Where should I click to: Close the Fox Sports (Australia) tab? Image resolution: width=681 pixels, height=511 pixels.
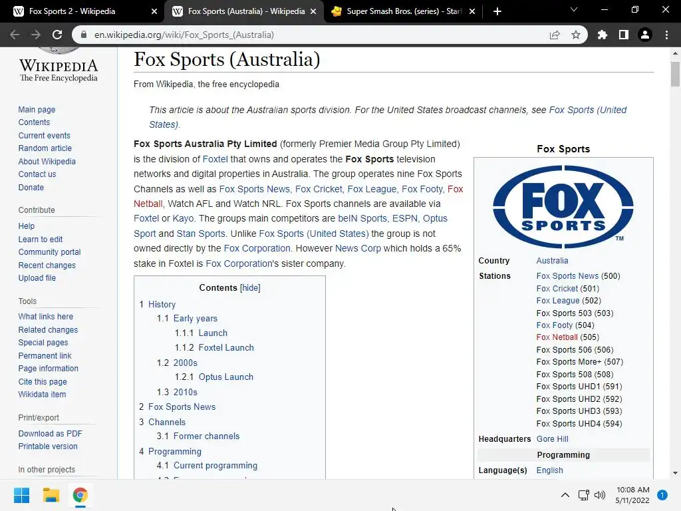(313, 11)
